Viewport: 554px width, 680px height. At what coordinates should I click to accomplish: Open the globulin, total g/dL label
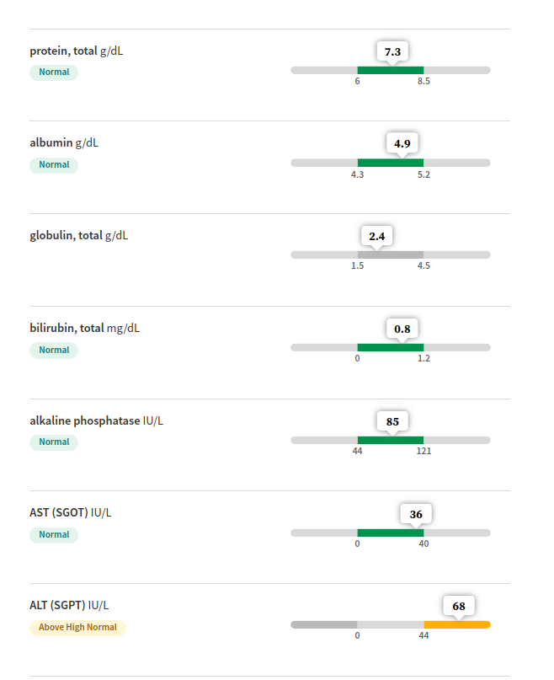[x=79, y=235]
